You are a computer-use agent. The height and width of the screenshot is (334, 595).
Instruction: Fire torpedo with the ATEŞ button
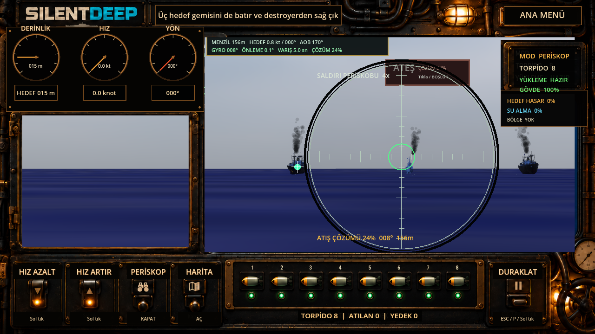(x=427, y=72)
